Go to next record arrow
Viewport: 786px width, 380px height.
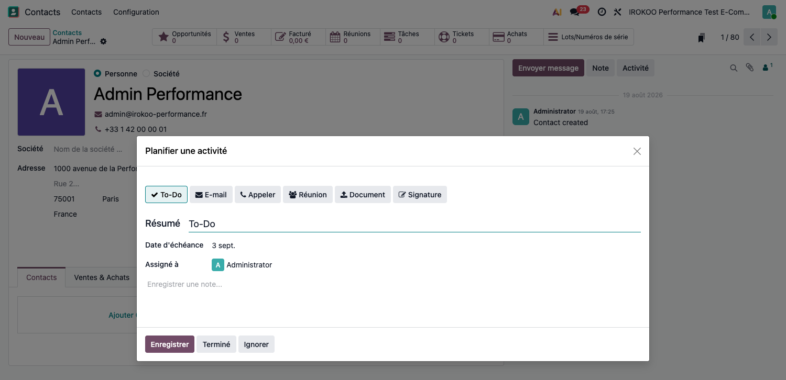coord(769,37)
